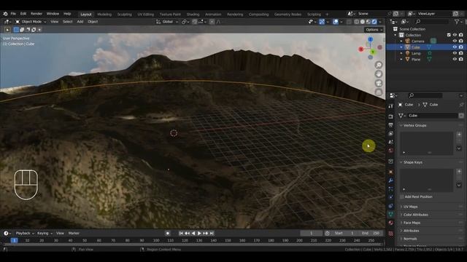The image size is (467, 262).
Task: Open the Material properties tab icon
Action: click(x=391, y=223)
